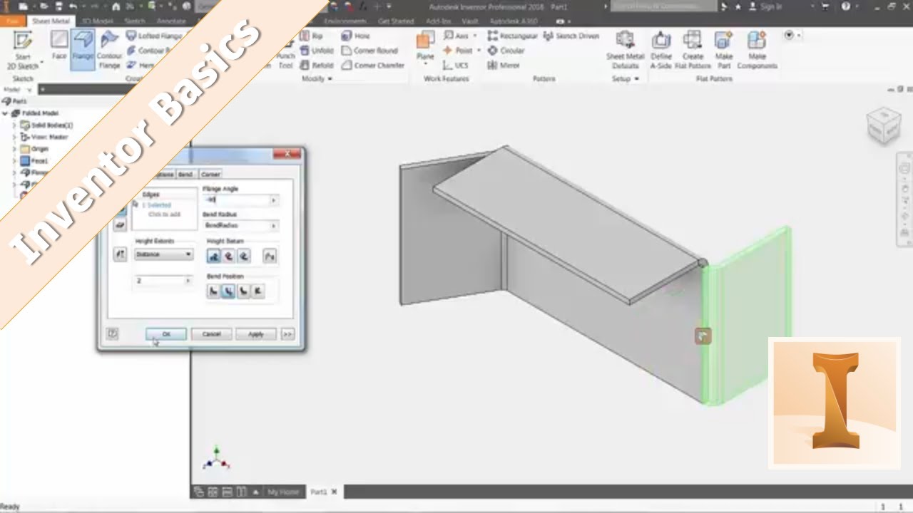Expand the Solid Bodies tree node

14,125
